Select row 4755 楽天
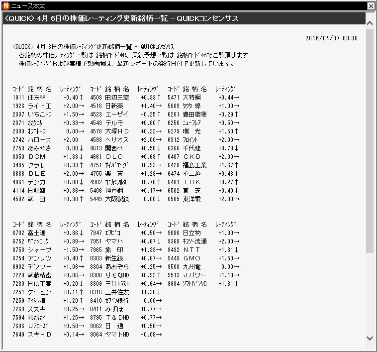Viewport: 377px width, 352px height. [x=126, y=173]
